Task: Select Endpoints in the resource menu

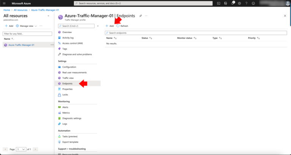Action: point(78,84)
